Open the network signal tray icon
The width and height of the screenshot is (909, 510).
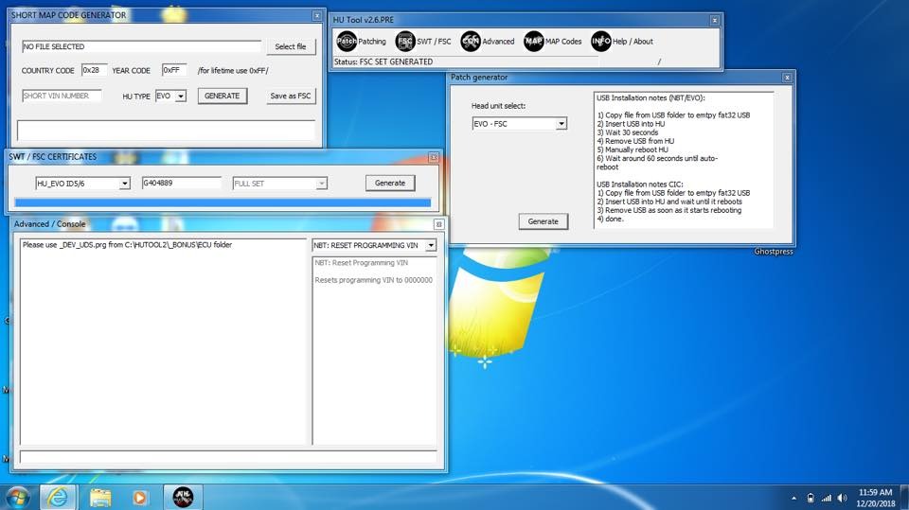827,498
